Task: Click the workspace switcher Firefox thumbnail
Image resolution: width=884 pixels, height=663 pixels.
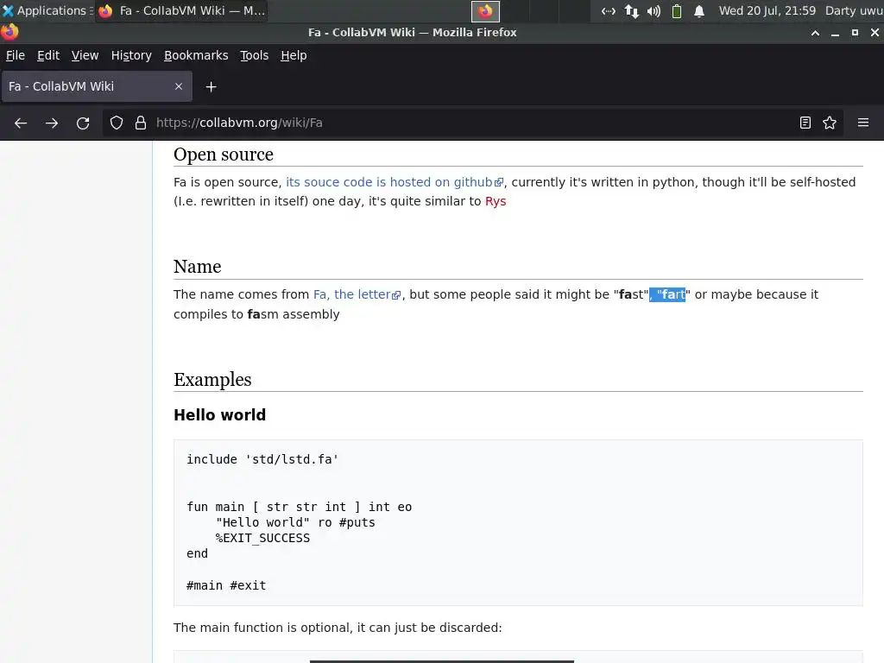Action: [x=485, y=10]
